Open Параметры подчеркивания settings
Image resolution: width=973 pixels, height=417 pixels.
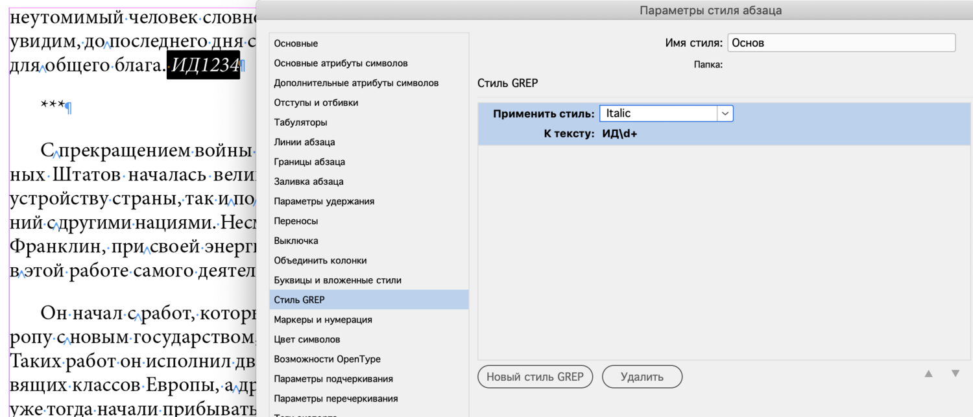(333, 379)
